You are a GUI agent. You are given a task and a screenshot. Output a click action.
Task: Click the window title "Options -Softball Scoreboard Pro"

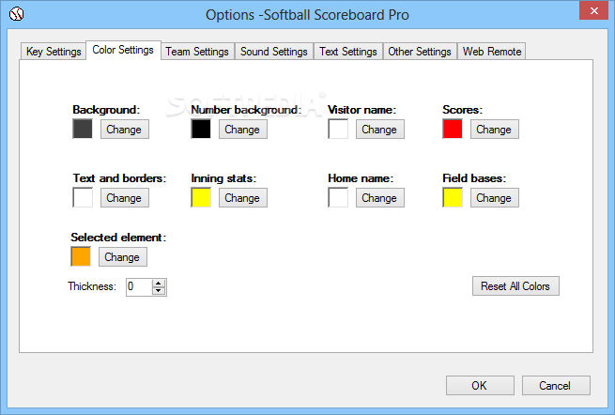point(307,15)
